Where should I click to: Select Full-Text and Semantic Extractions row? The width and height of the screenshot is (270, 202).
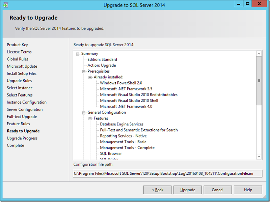[139, 130]
